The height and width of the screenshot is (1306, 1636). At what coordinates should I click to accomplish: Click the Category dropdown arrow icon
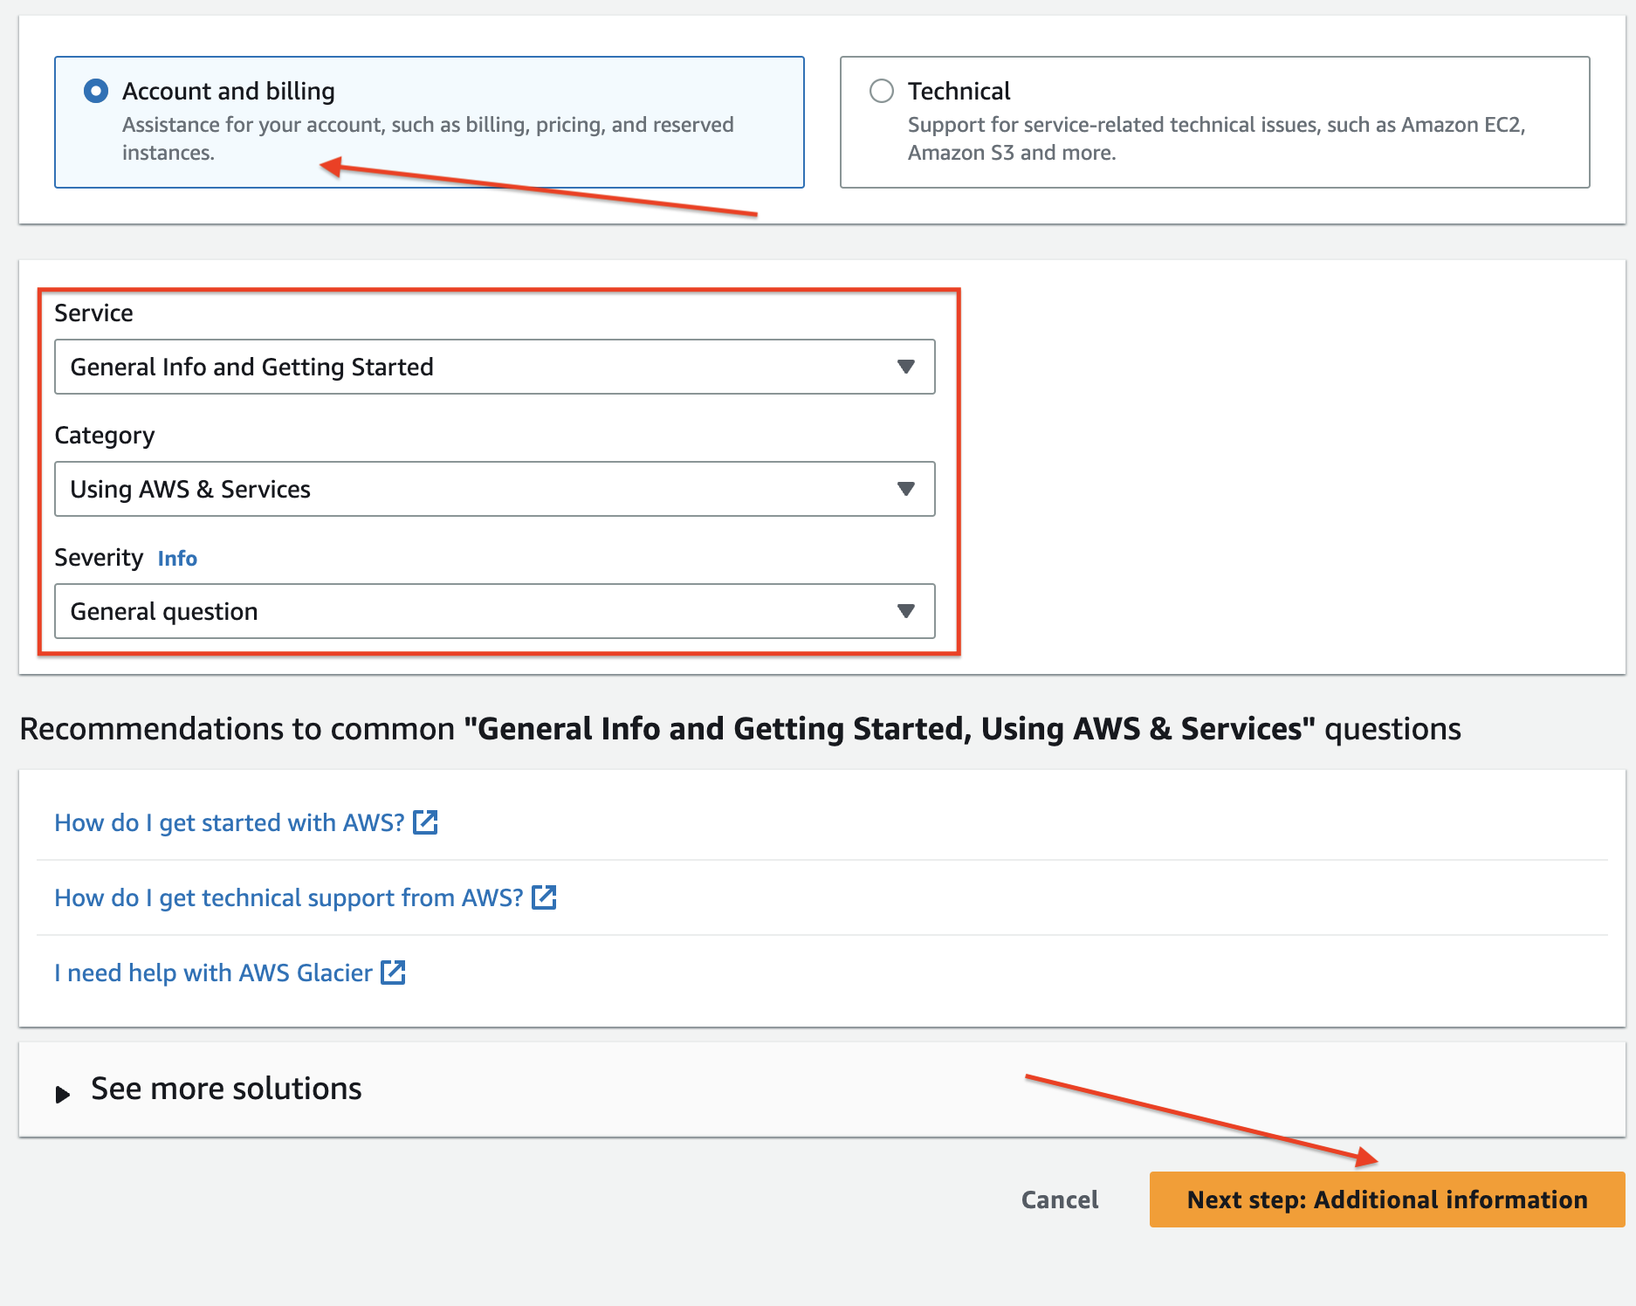click(x=906, y=489)
